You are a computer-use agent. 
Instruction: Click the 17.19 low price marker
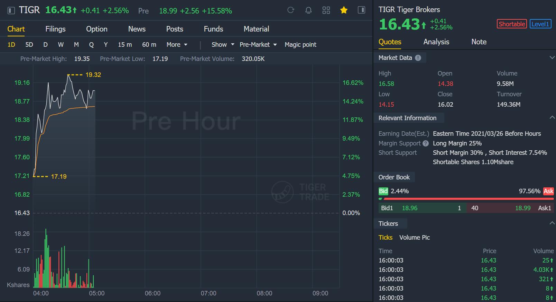[x=59, y=177]
